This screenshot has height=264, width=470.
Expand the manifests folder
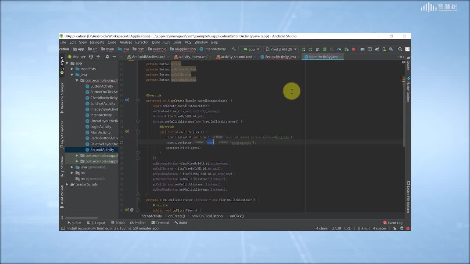pos(72,69)
